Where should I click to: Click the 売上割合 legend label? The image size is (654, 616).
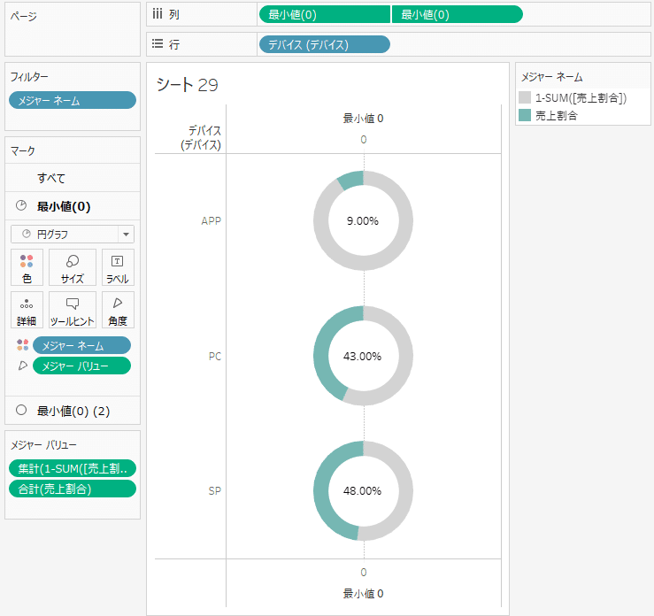pyautogui.click(x=557, y=116)
